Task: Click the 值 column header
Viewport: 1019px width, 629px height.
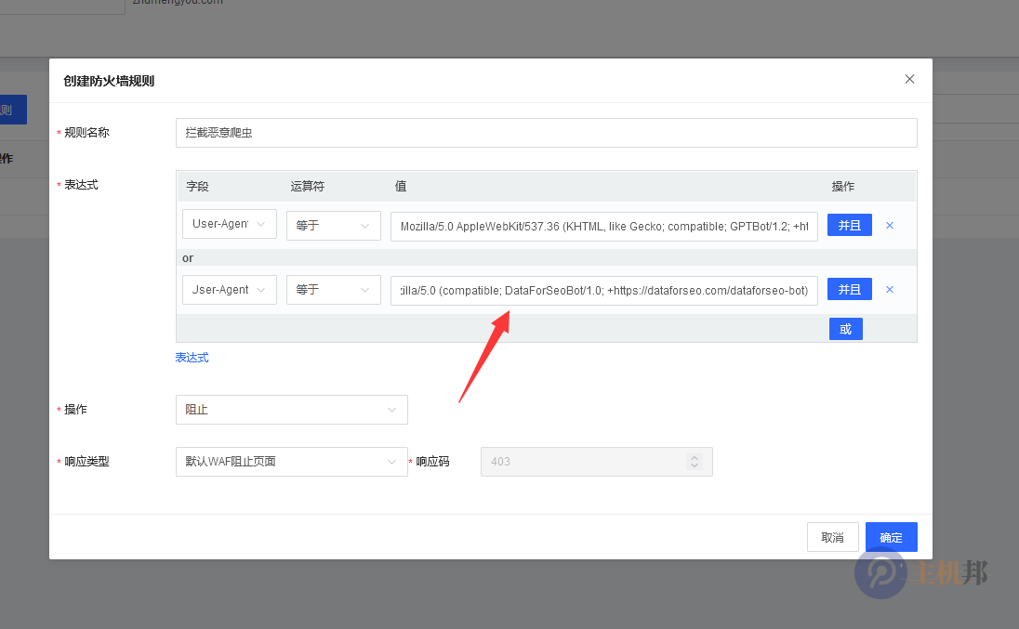Action: coord(401,187)
